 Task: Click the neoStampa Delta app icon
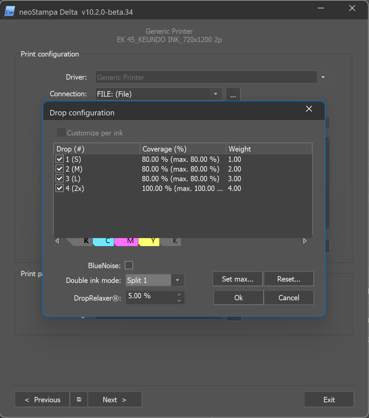pyautogui.click(x=9, y=12)
